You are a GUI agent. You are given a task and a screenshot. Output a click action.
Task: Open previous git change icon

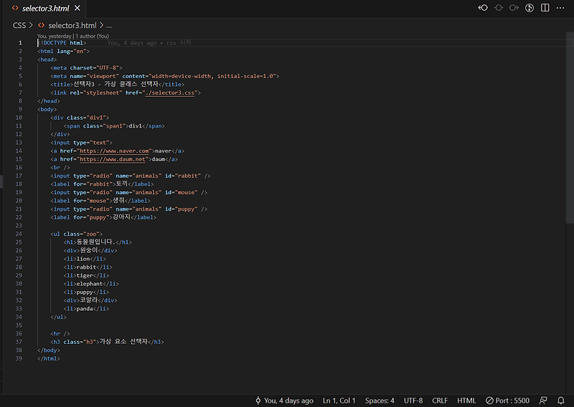[483, 8]
